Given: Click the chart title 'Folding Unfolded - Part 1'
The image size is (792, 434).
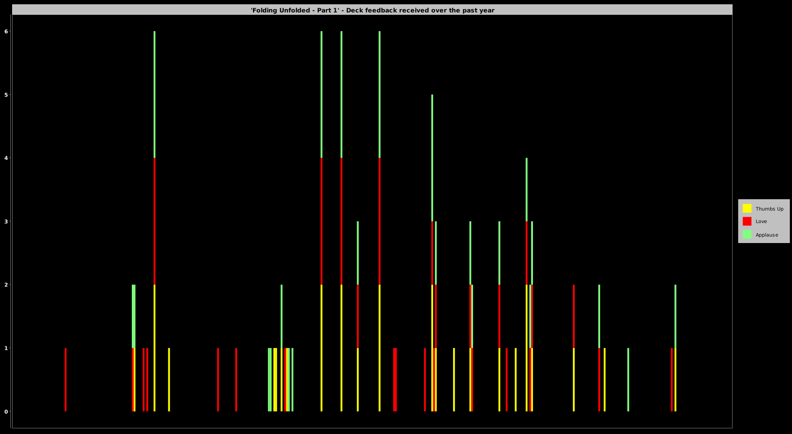Looking at the screenshot, I should click(x=372, y=10).
